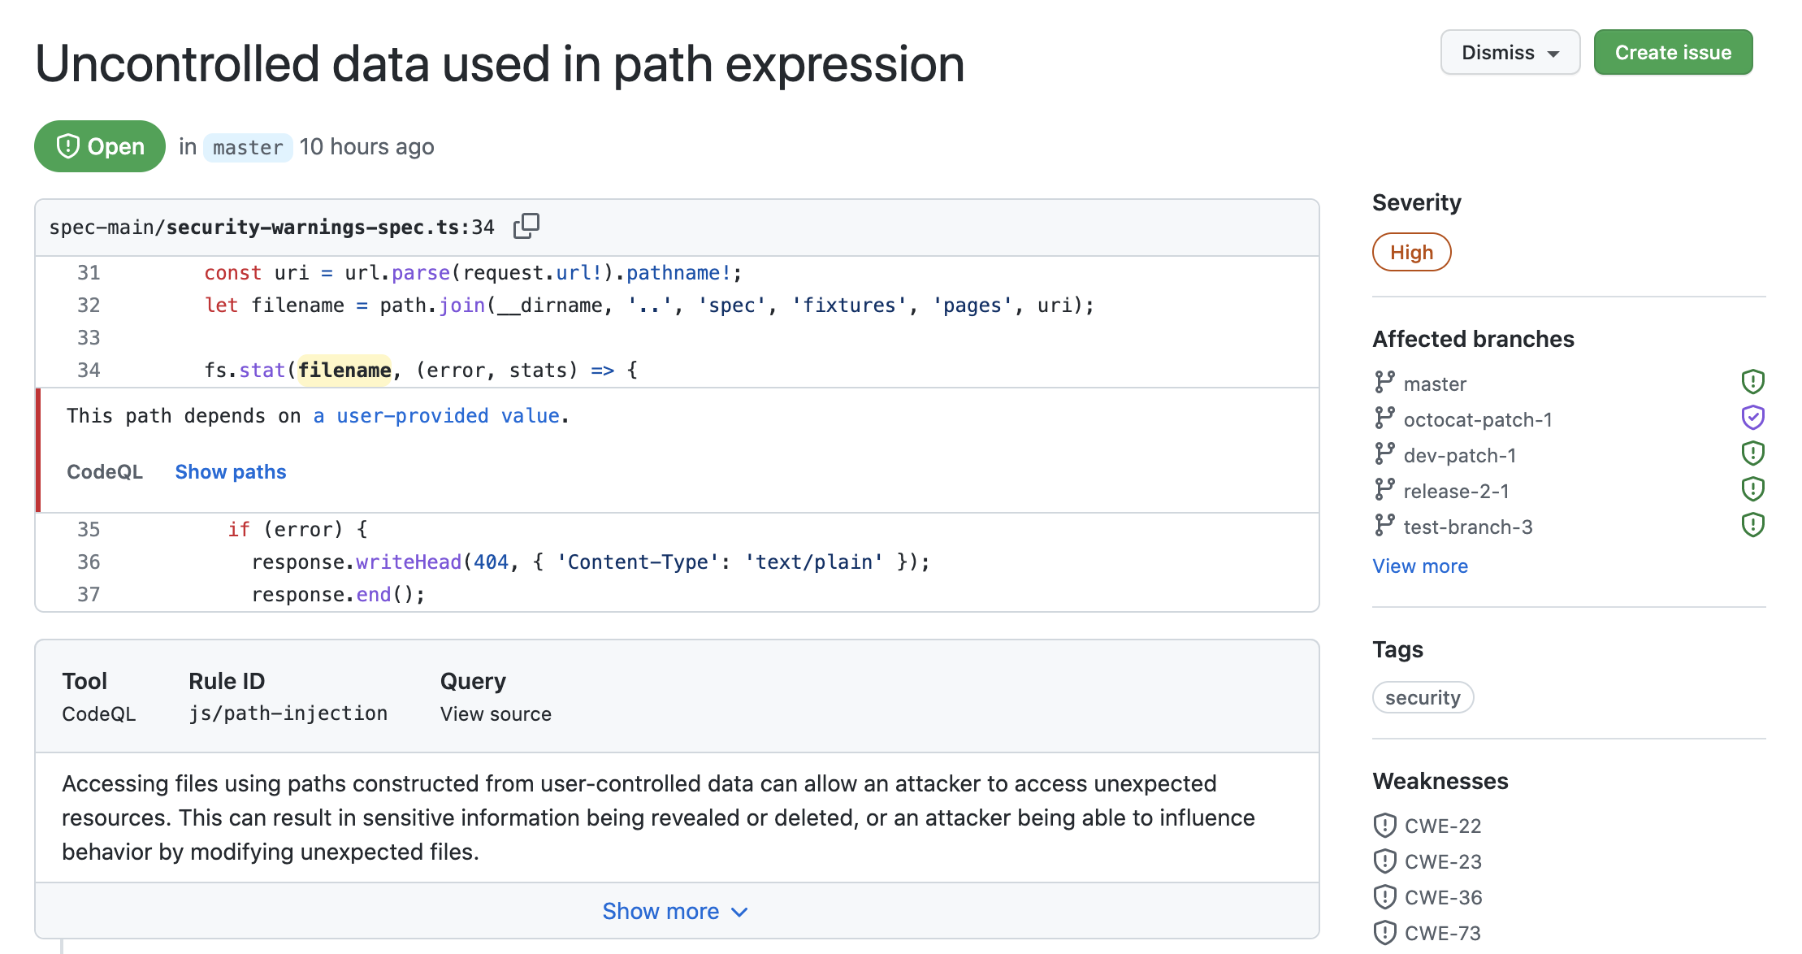Screen dimensions: 1802x954
Task: Click line number 32
Action: click(89, 306)
